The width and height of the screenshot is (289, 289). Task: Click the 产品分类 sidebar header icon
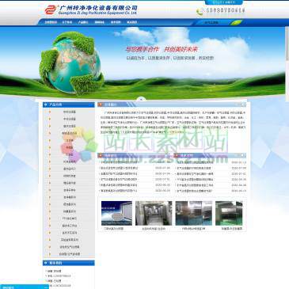click(x=46, y=105)
